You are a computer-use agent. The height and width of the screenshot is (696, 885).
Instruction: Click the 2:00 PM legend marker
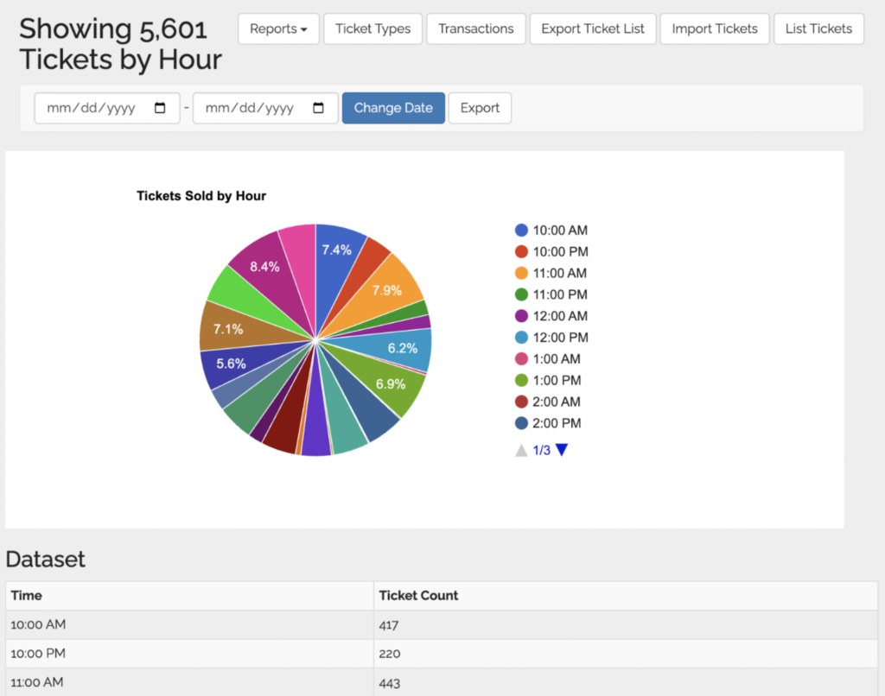[x=521, y=423]
